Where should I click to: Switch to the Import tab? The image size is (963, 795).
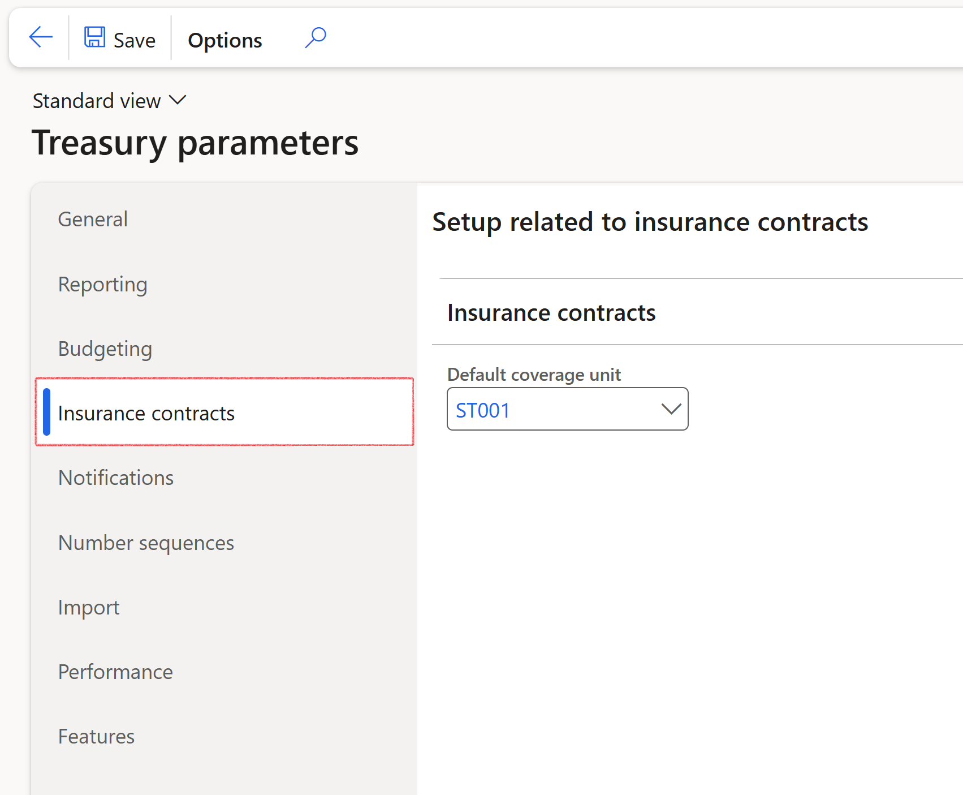pos(89,608)
